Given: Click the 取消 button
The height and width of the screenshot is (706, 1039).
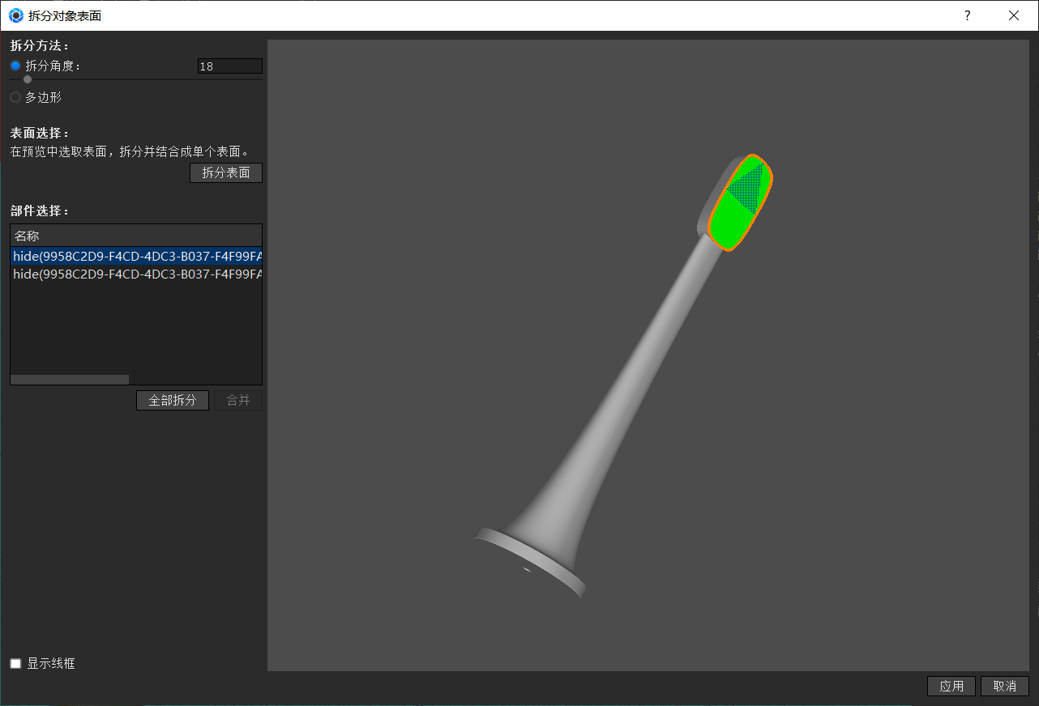Looking at the screenshot, I should tap(1004, 686).
